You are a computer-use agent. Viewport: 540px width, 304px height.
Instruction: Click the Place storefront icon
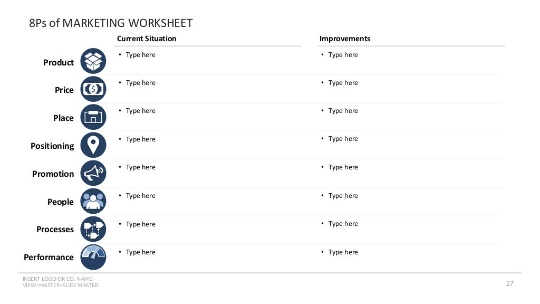tap(93, 117)
